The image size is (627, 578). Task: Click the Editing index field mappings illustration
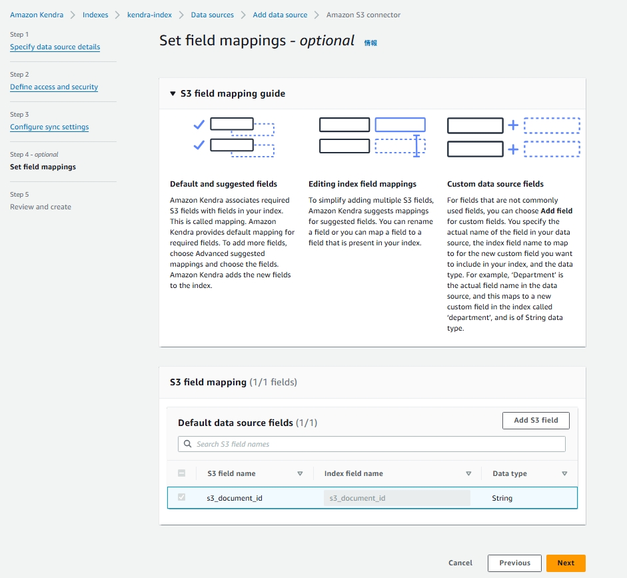pyautogui.click(x=372, y=137)
